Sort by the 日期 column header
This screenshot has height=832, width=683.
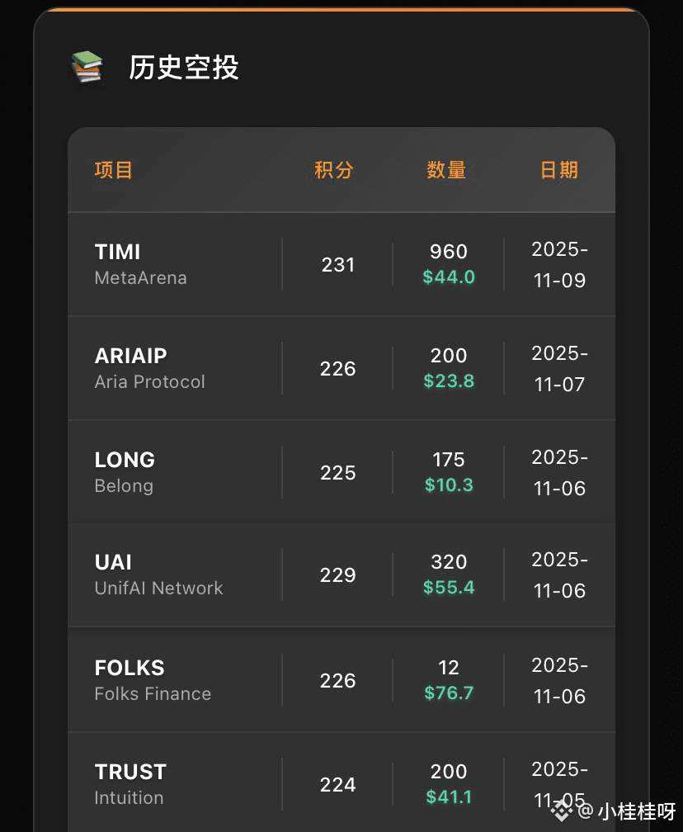click(x=559, y=170)
